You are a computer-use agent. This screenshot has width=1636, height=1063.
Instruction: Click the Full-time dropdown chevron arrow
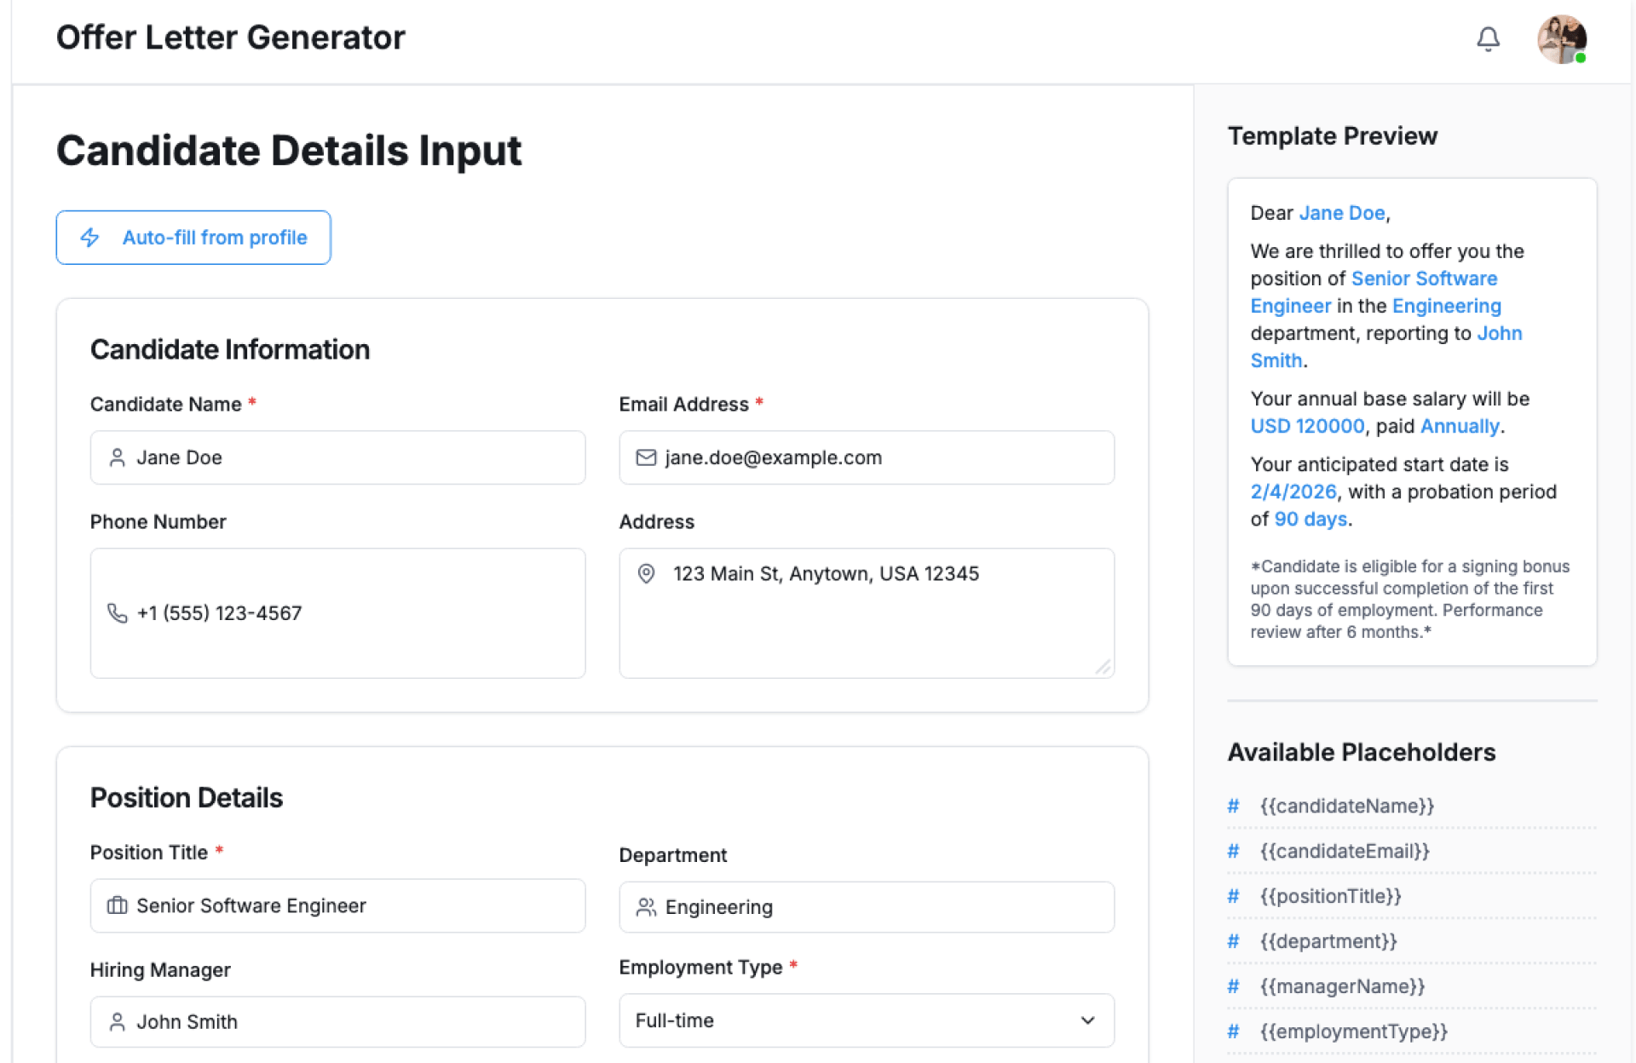[1087, 1020]
